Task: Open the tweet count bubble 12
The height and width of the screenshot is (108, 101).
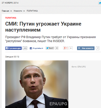Action: 57,48
